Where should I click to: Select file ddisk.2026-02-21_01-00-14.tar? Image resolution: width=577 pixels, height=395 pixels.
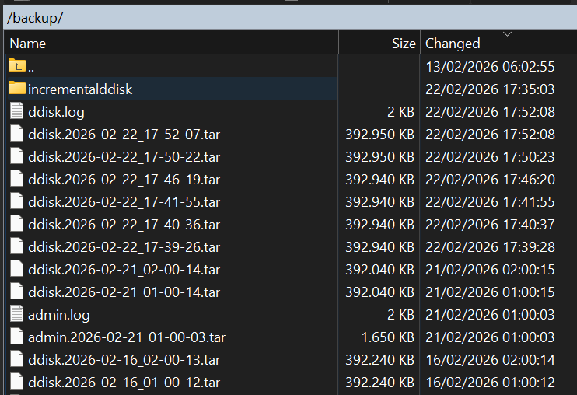[124, 292]
